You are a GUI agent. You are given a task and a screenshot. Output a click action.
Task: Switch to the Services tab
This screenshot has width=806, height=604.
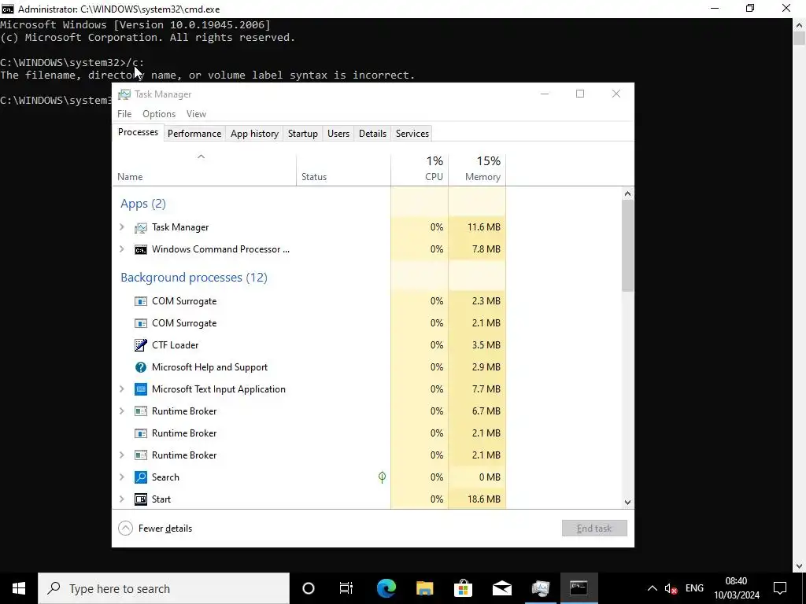pyautogui.click(x=412, y=134)
